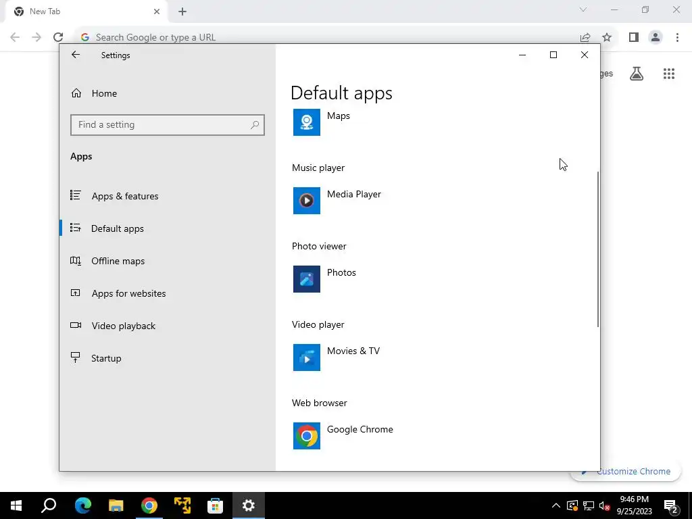Launch Microsoft Edge from the taskbar
This screenshot has width=692, height=519.
pyautogui.click(x=83, y=505)
